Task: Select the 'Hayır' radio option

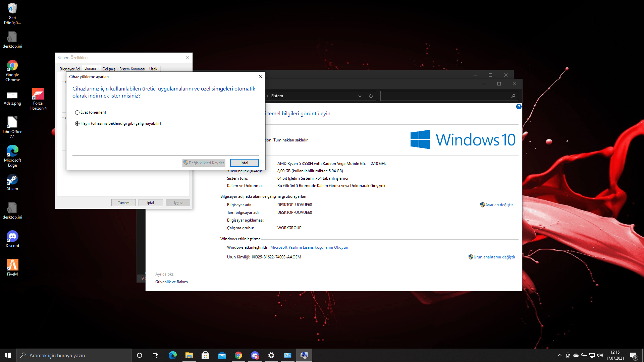Action: 77,124
